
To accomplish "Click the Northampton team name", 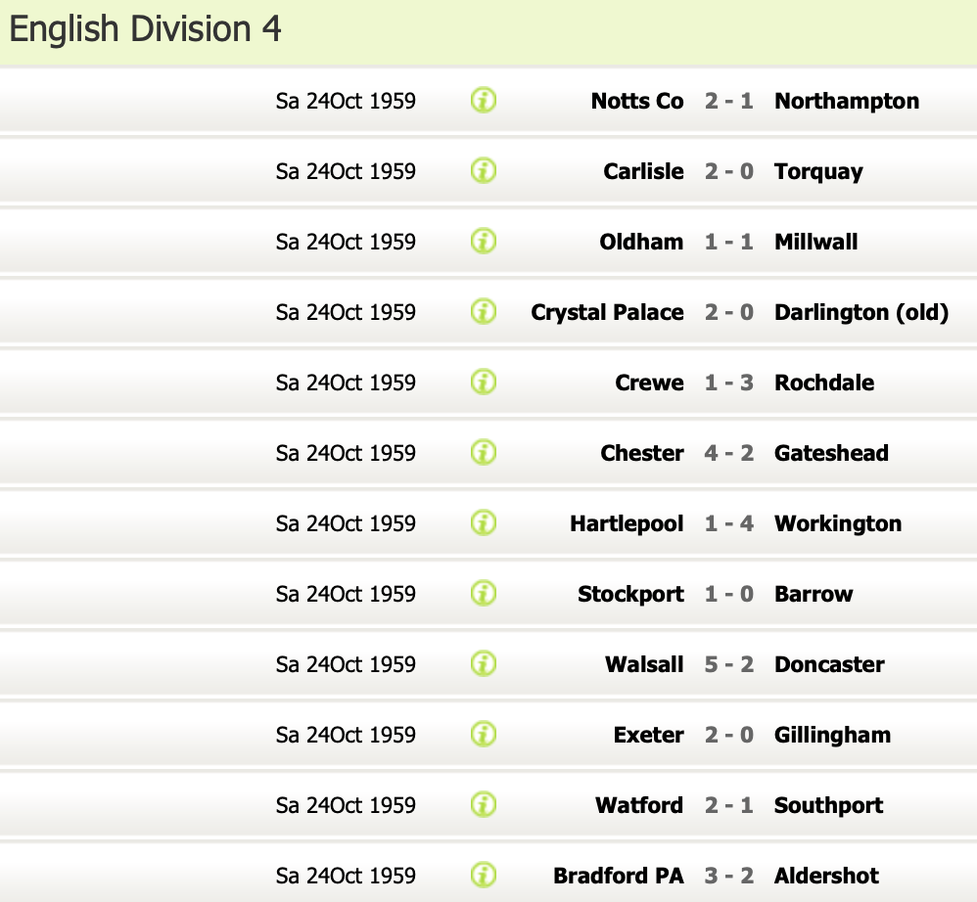I will point(847,101).
